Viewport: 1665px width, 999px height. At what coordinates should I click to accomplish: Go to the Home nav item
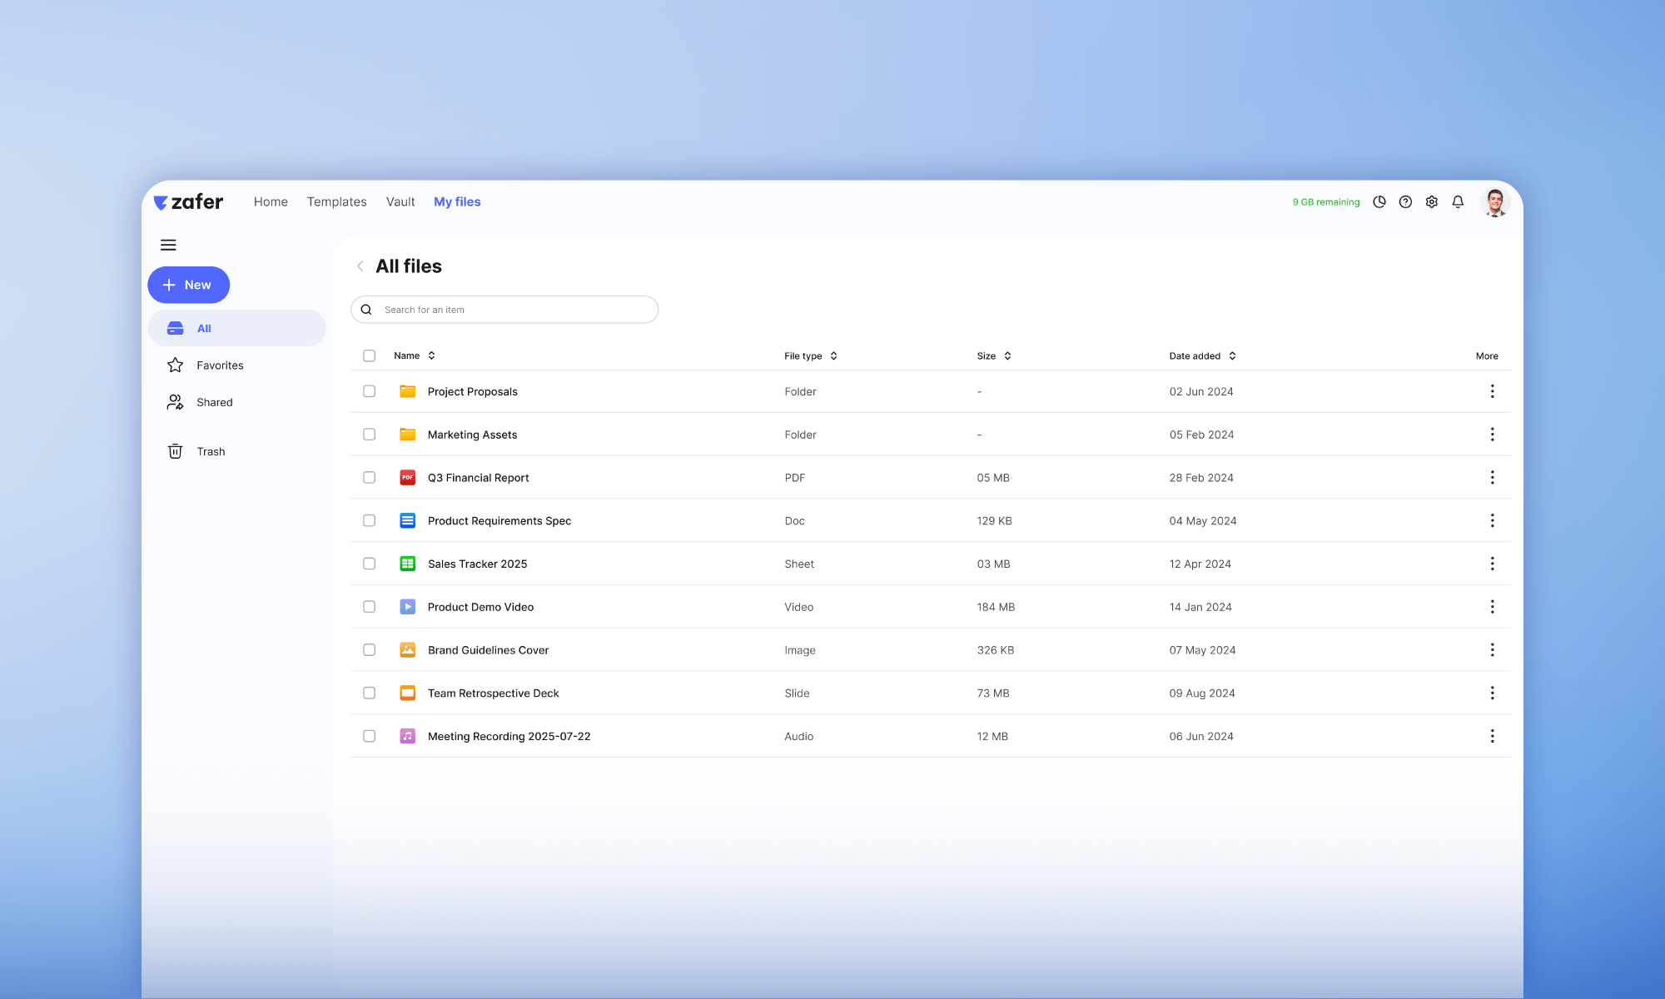271,201
